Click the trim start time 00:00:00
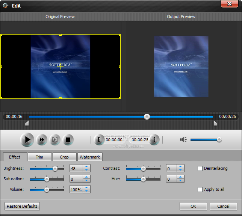 click(x=114, y=140)
